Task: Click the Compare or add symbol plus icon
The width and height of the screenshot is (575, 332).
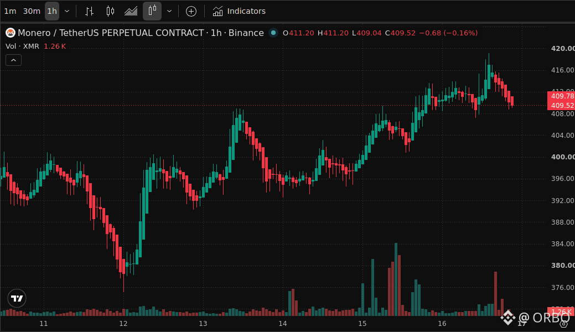Action: (191, 11)
